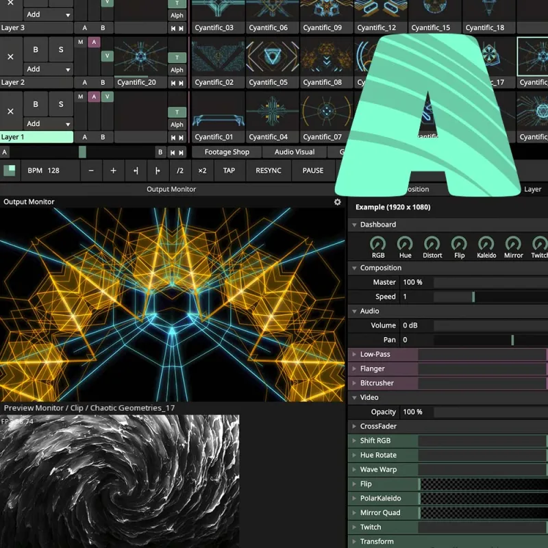Viewport: 548px width, 548px height.
Task: Toggle the T transition button on Layer 1
Action: tap(177, 112)
